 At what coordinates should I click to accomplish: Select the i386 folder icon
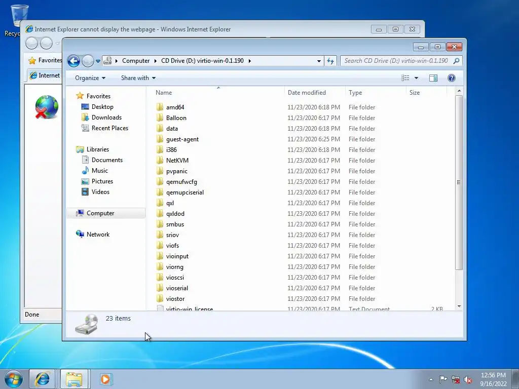(x=160, y=149)
